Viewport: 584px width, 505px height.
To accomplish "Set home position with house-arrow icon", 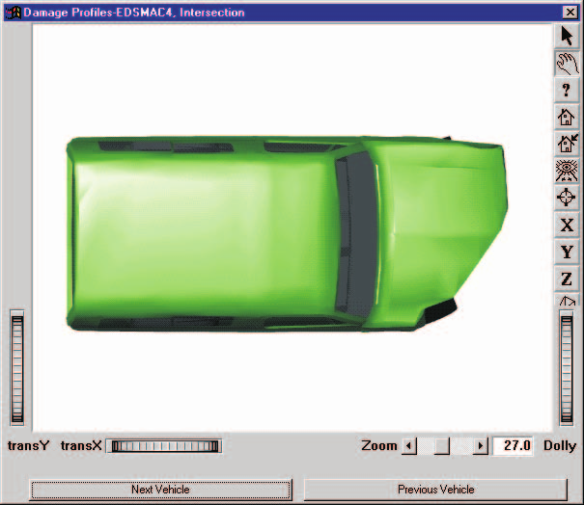I will (x=567, y=144).
